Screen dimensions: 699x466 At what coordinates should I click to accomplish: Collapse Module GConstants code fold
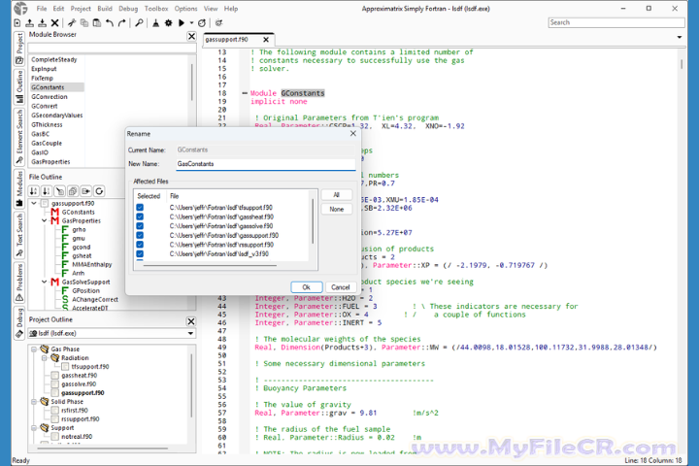pyautogui.click(x=245, y=93)
